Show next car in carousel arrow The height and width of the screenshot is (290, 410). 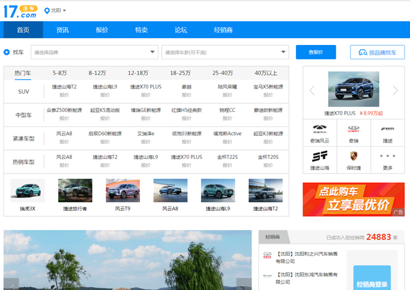[x=395, y=91]
